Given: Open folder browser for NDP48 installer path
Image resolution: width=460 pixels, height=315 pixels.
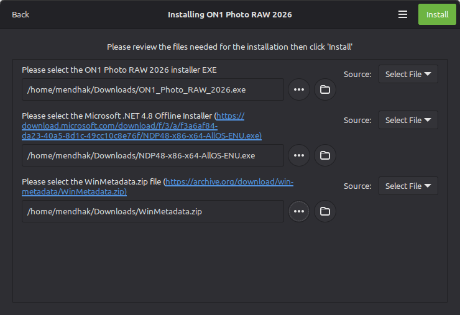Looking at the screenshot, I should tap(324, 155).
